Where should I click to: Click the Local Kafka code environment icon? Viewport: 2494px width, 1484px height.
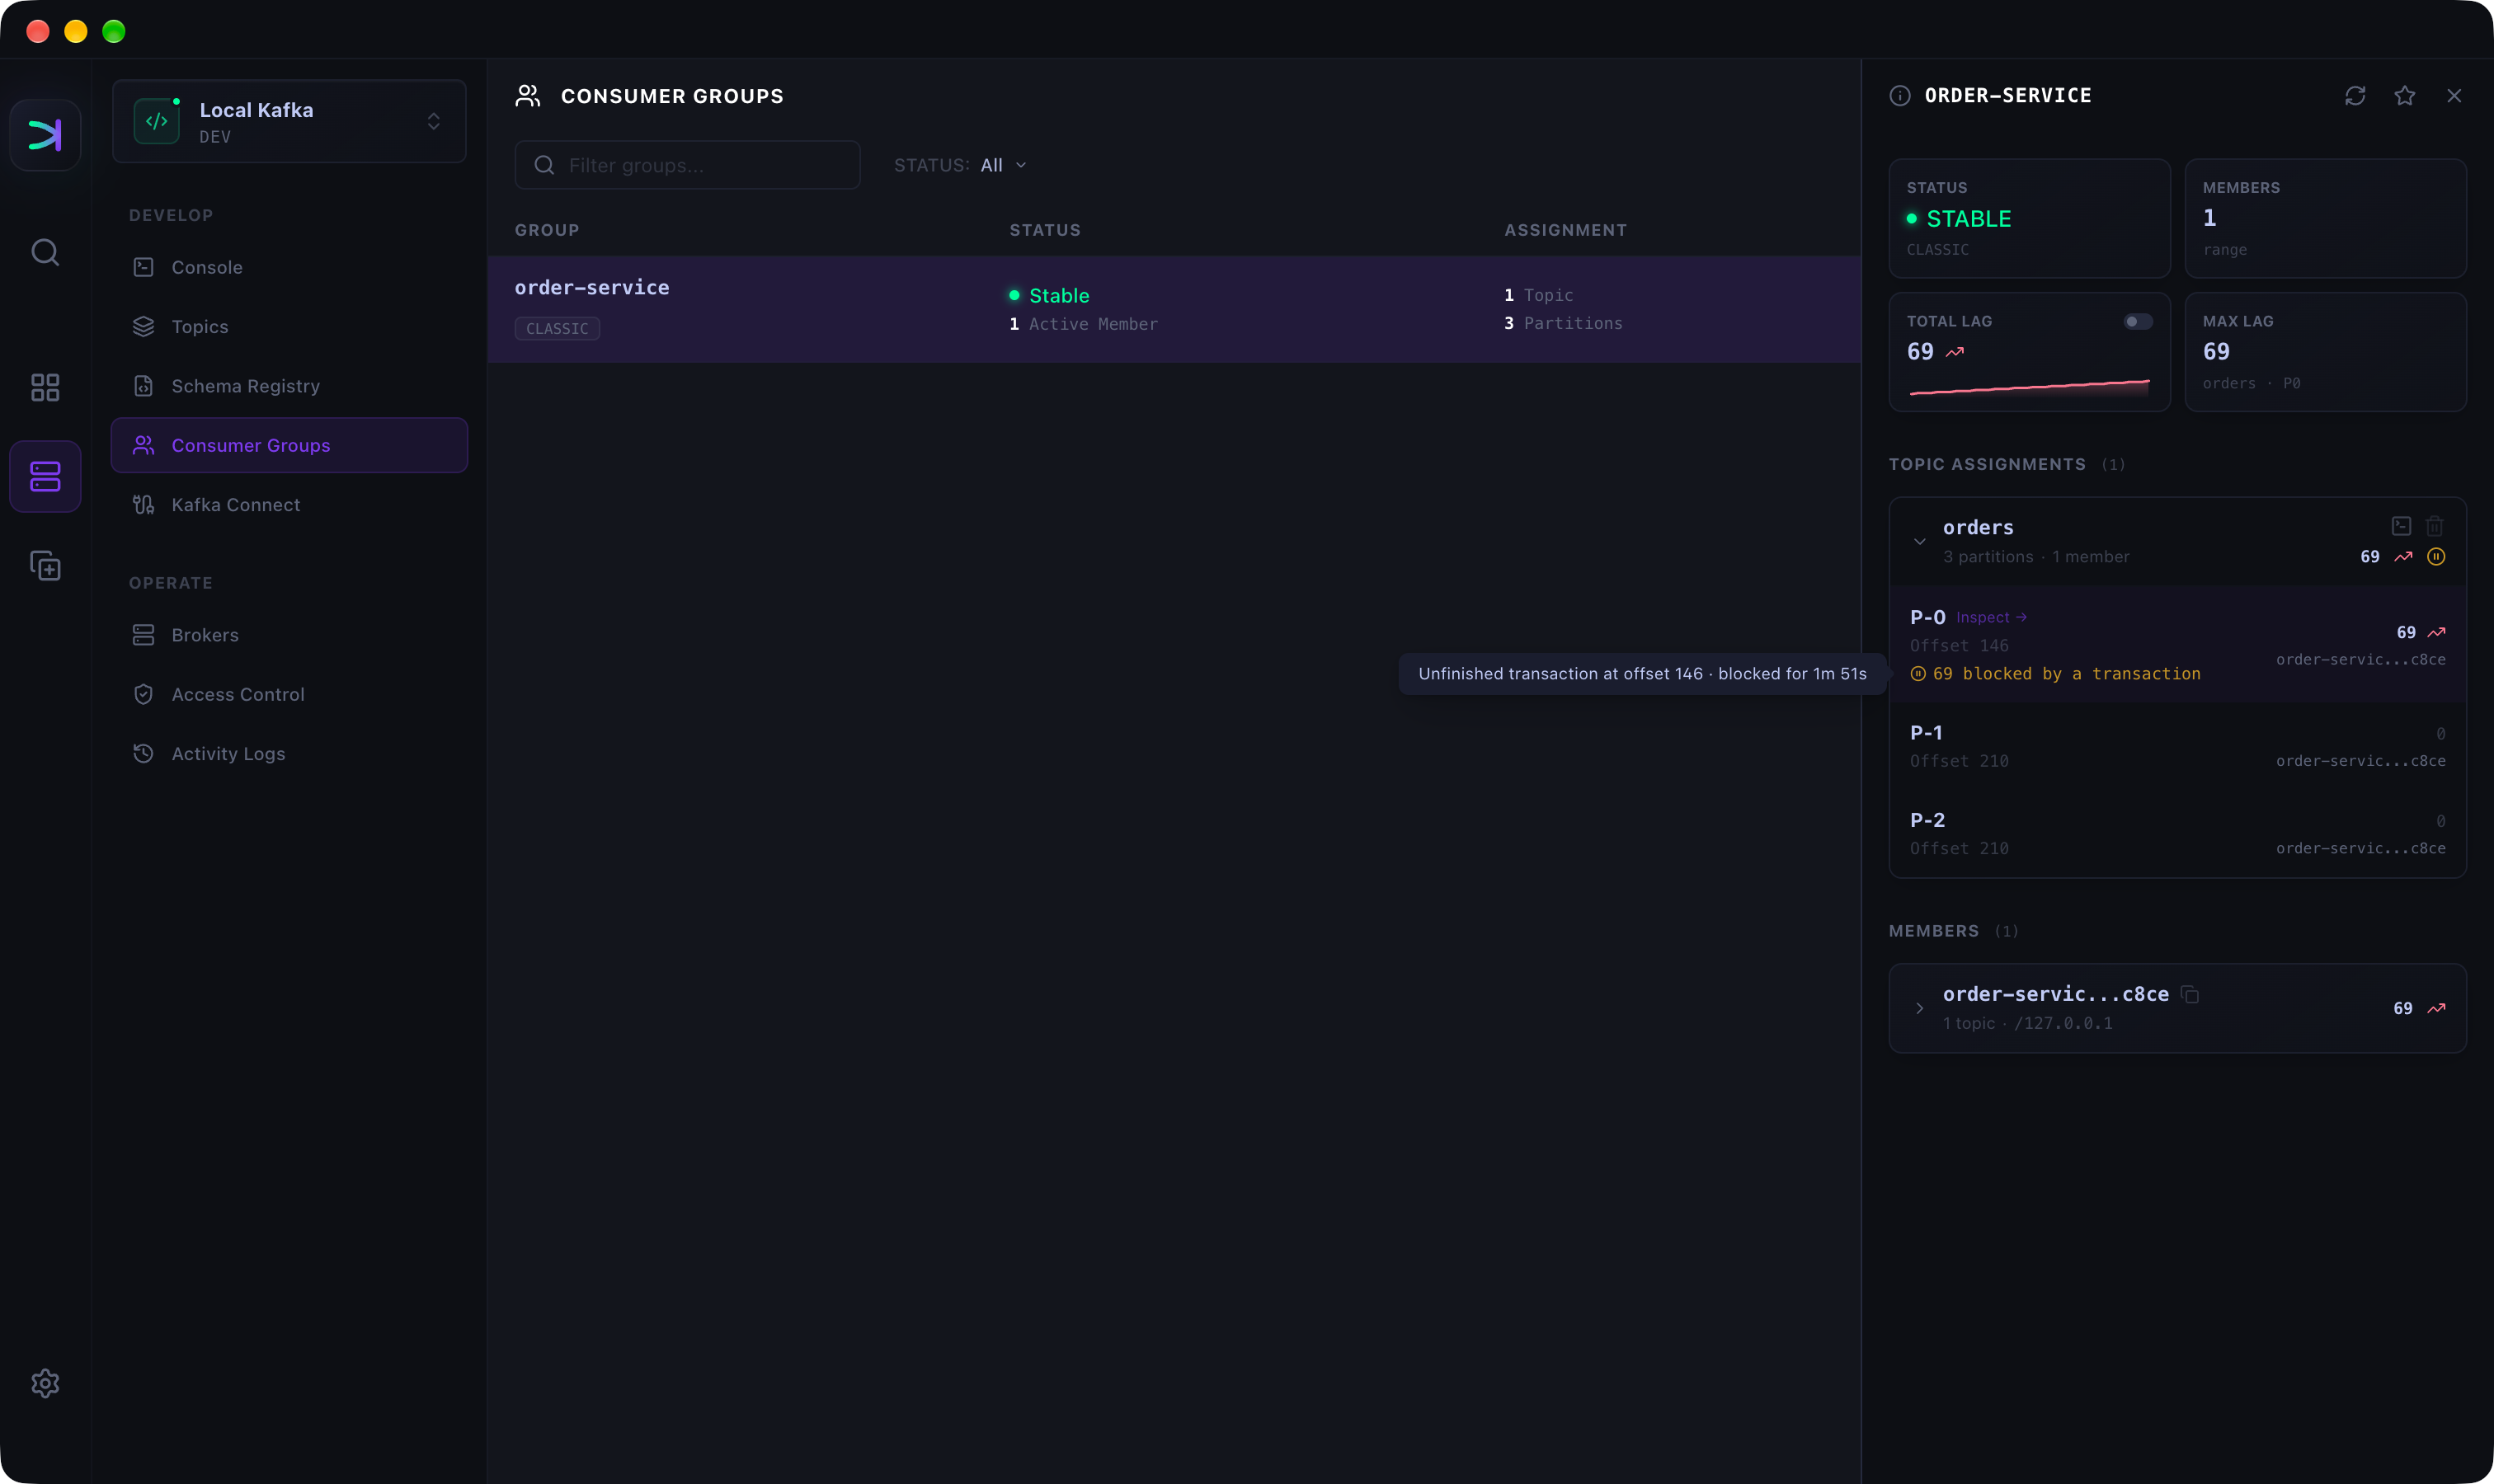[157, 121]
